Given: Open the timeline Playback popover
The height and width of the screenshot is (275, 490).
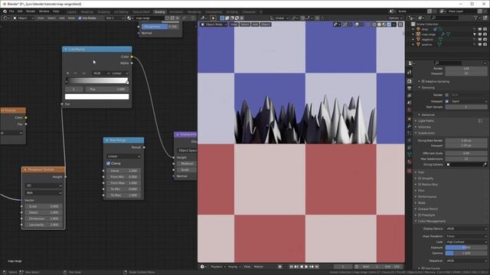Looking at the screenshot, I should click(x=217, y=267).
